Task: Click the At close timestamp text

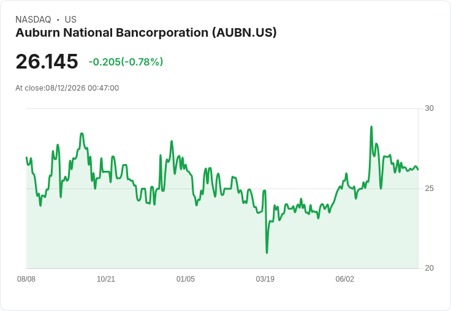Action: tap(67, 88)
